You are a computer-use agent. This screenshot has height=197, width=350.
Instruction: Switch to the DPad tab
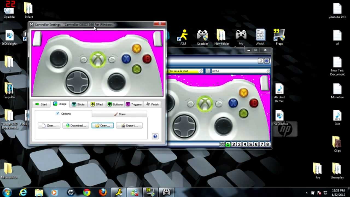(x=97, y=104)
